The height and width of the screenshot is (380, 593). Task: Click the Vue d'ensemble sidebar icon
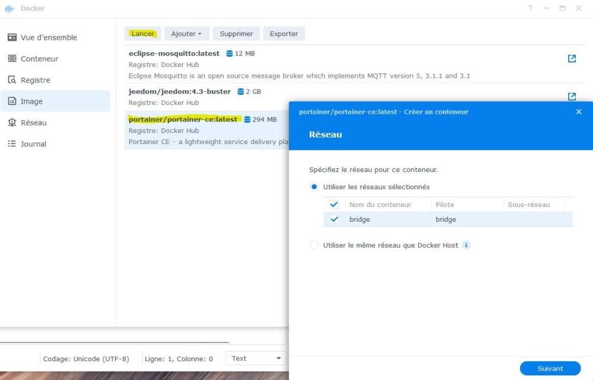pyautogui.click(x=12, y=37)
